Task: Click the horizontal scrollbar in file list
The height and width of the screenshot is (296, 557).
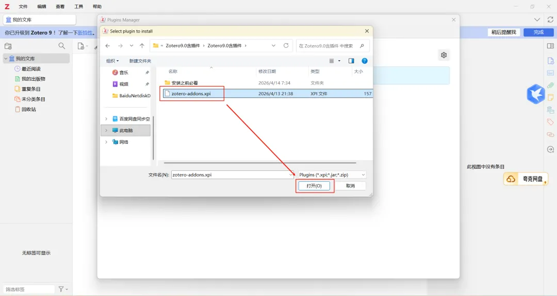Action: point(259,163)
